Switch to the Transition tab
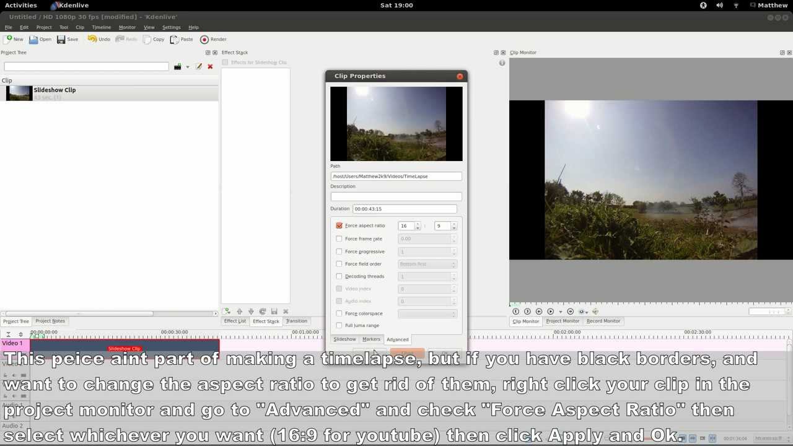793x446 pixels. (x=296, y=321)
